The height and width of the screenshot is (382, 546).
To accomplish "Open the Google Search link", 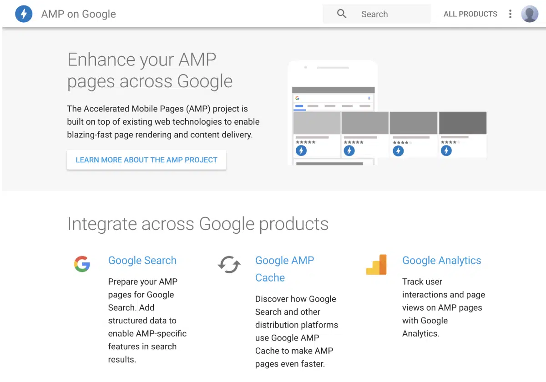I will [x=142, y=261].
